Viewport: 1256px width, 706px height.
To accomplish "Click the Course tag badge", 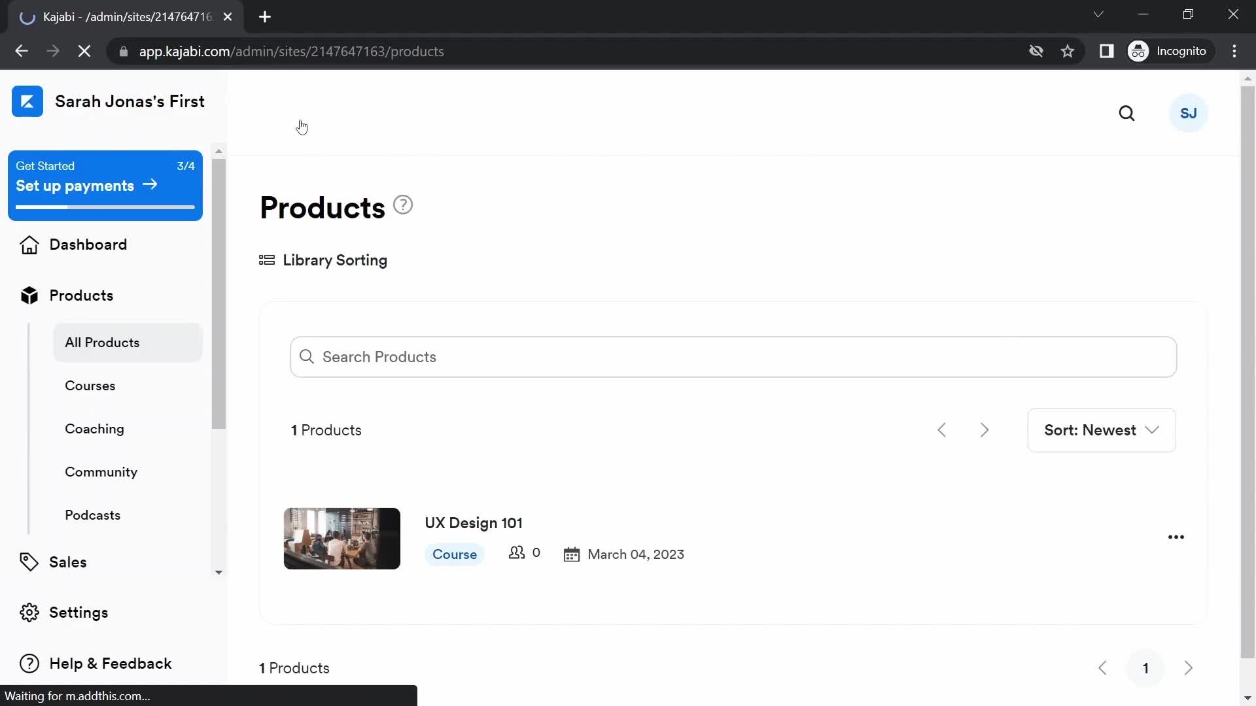I will tap(455, 554).
